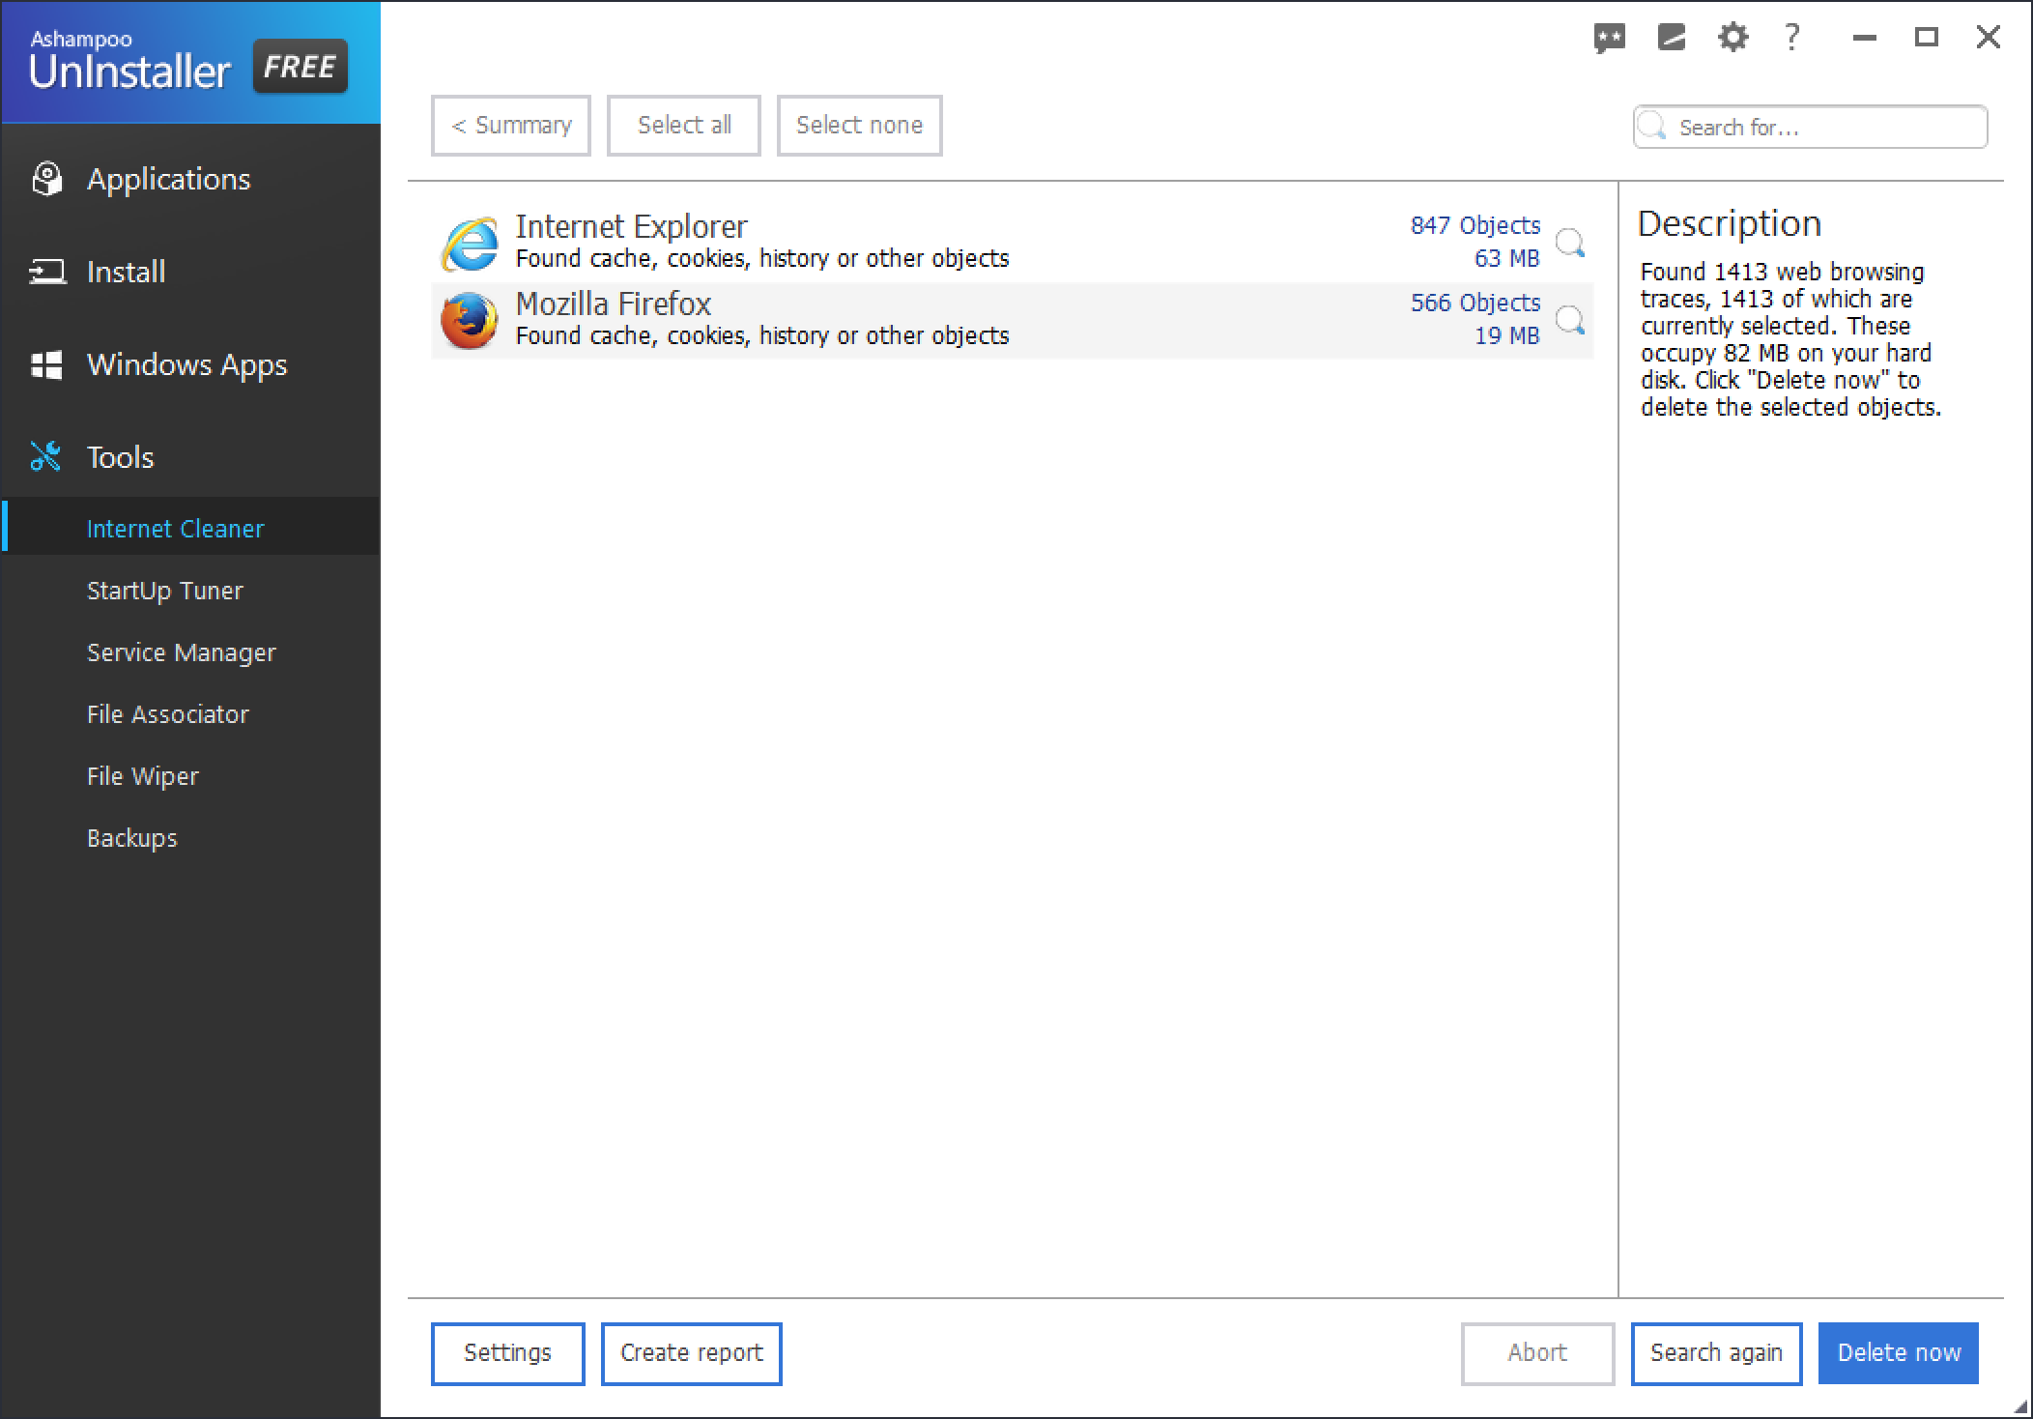Go back to Summary

point(511,126)
